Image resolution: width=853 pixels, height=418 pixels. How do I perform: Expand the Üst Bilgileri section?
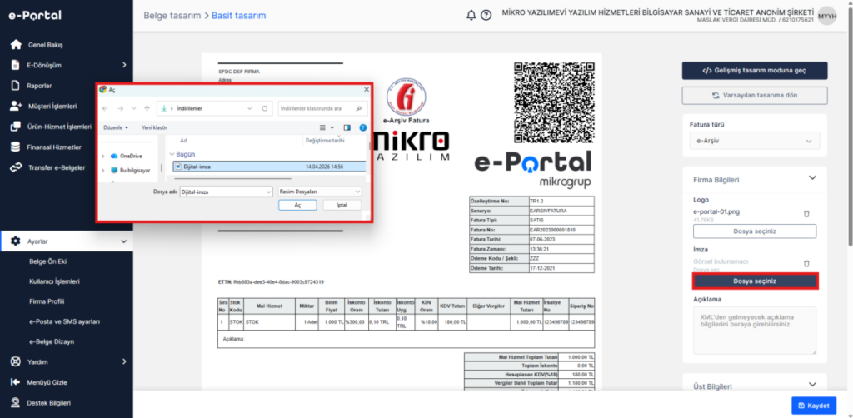[812, 385]
